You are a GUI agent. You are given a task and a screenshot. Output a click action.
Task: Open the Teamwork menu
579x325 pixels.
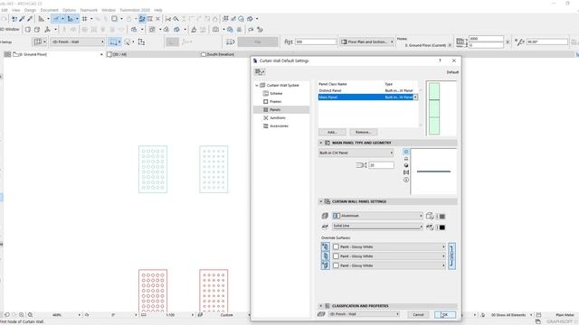click(89, 10)
